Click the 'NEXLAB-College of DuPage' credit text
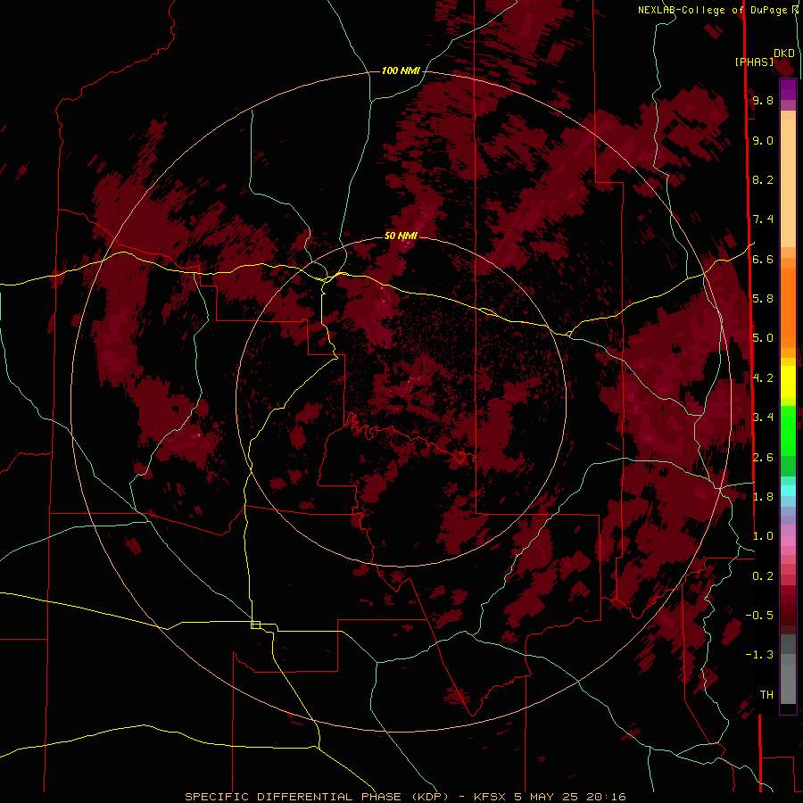 pos(714,10)
